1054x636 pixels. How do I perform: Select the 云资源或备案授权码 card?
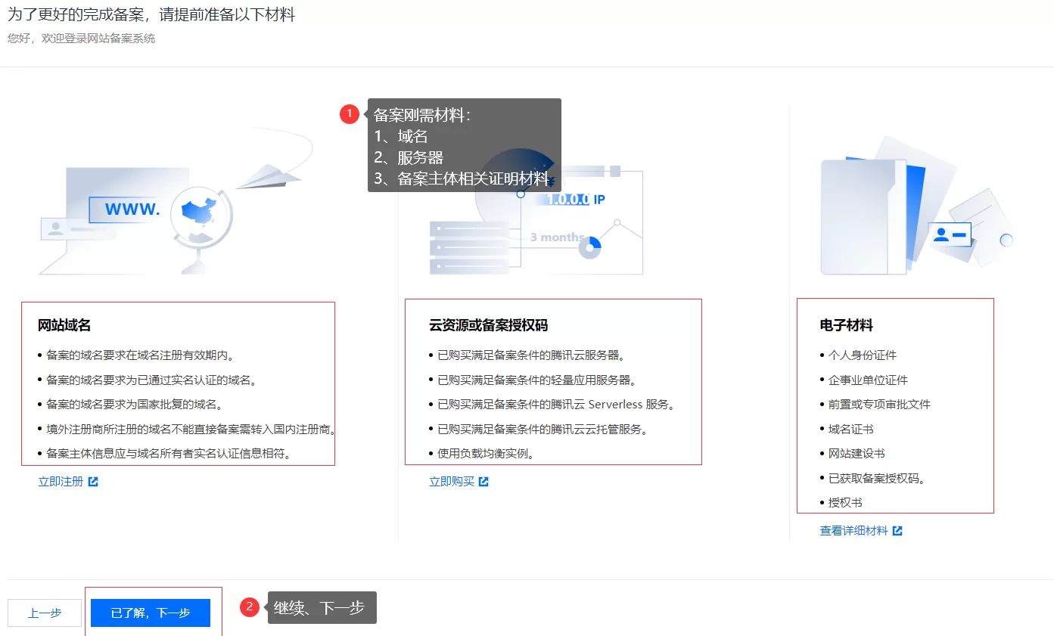pyautogui.click(x=552, y=382)
